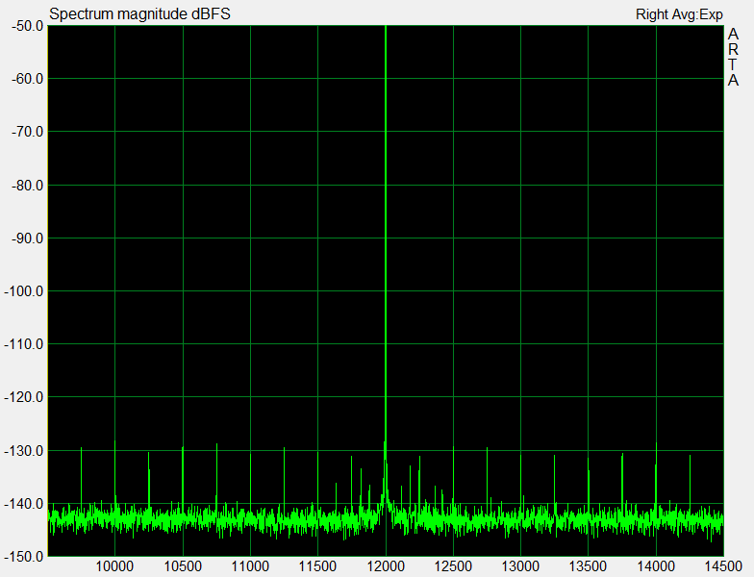Image resolution: width=754 pixels, height=577 pixels.
Task: Click the -80.0 y-axis label
Action: click(27, 185)
